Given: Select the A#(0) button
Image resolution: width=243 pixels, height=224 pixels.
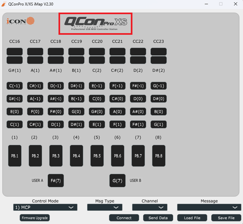Looking at the screenshot, I should pyautogui.click(x=138, y=112).
